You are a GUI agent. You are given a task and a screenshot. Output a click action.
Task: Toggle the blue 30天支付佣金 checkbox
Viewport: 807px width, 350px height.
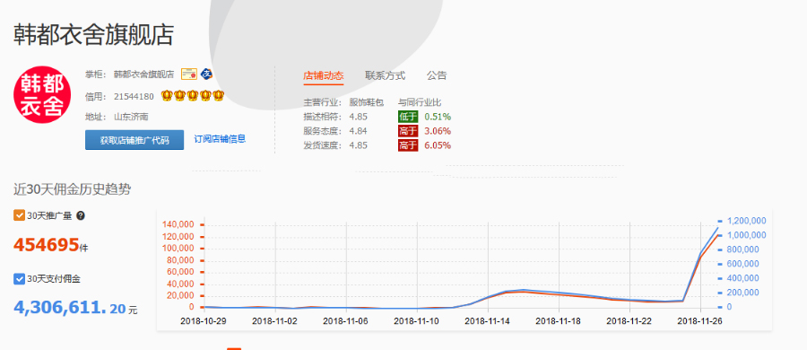(19, 279)
